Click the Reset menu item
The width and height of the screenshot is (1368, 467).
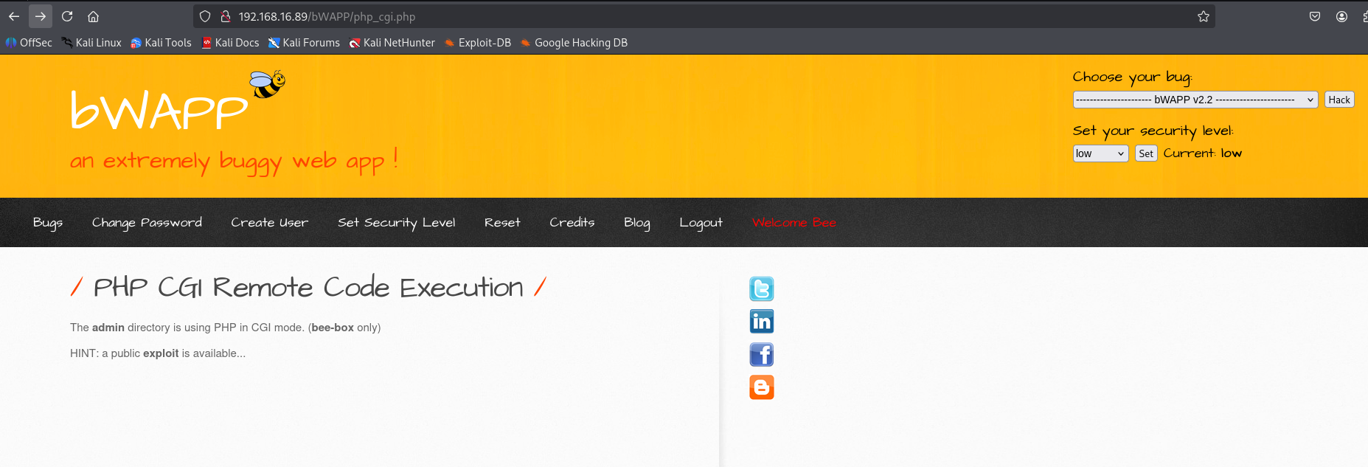(502, 223)
